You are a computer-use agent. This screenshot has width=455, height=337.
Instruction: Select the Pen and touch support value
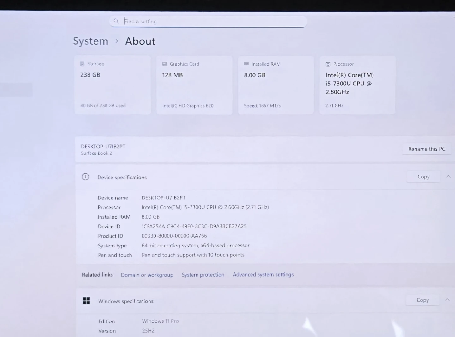click(193, 255)
